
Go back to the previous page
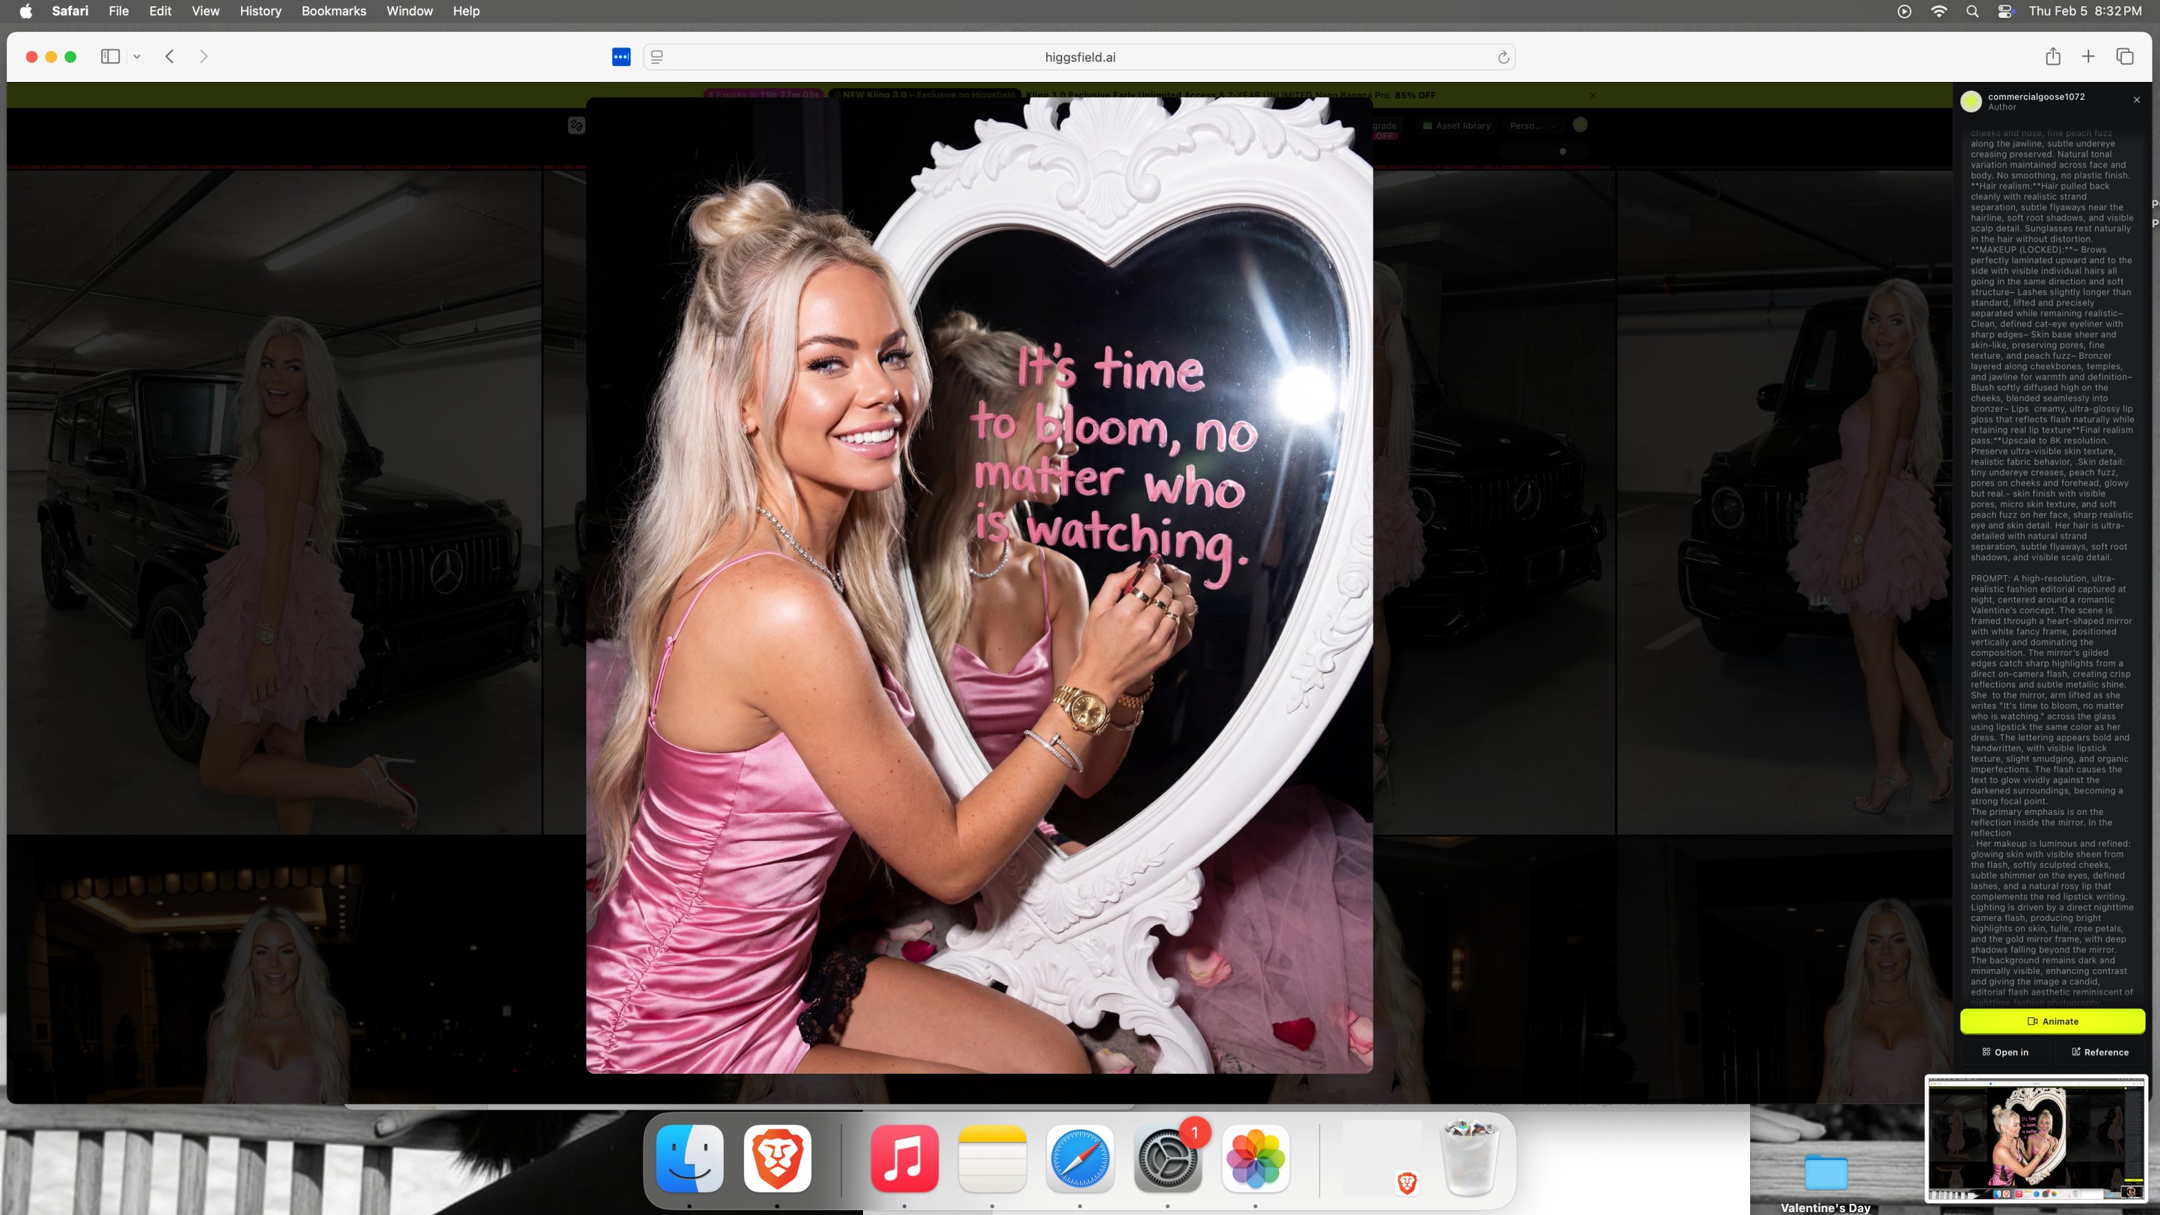click(169, 56)
